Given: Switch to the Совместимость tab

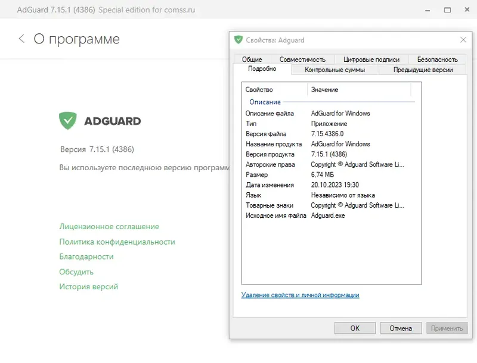Looking at the screenshot, I should point(302,60).
